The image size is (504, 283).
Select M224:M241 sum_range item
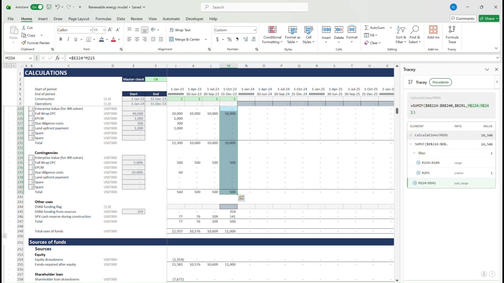[451, 183]
